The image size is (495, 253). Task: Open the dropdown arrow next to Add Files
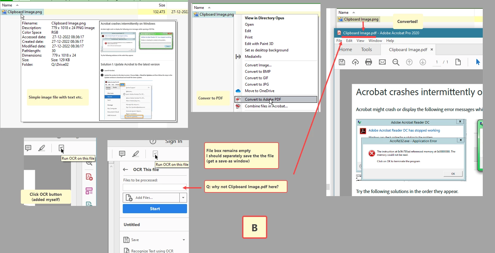(183, 198)
